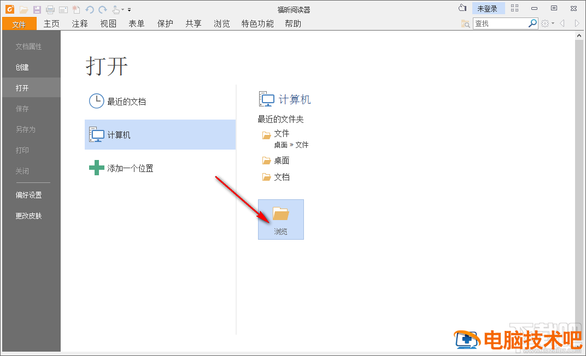Switch to the 表单 tab
This screenshot has height=356, width=586.
(137, 24)
